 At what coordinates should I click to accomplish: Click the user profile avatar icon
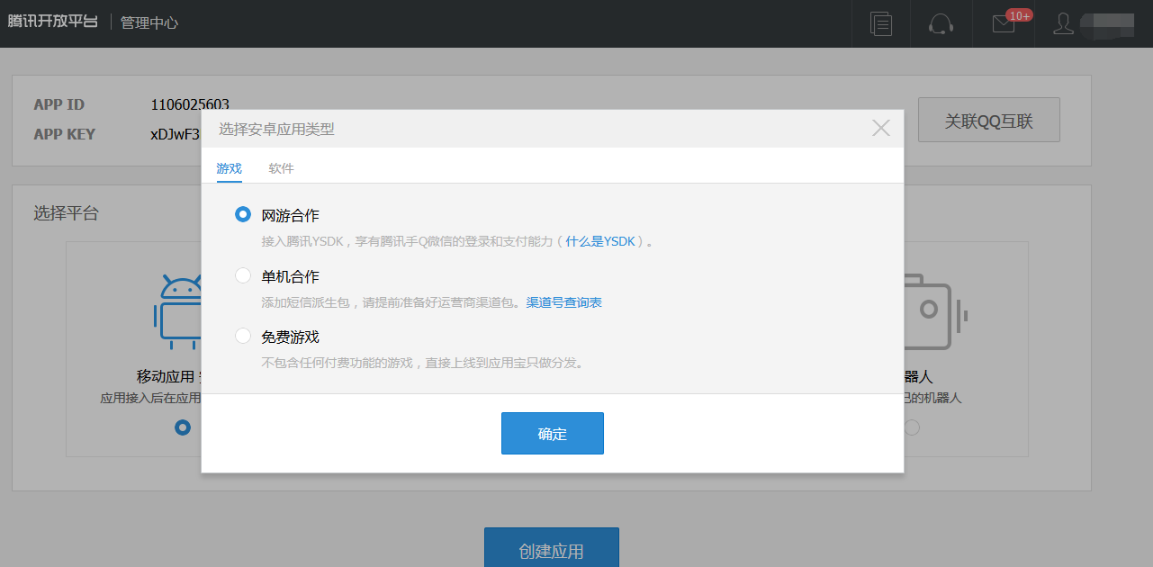click(x=1064, y=23)
